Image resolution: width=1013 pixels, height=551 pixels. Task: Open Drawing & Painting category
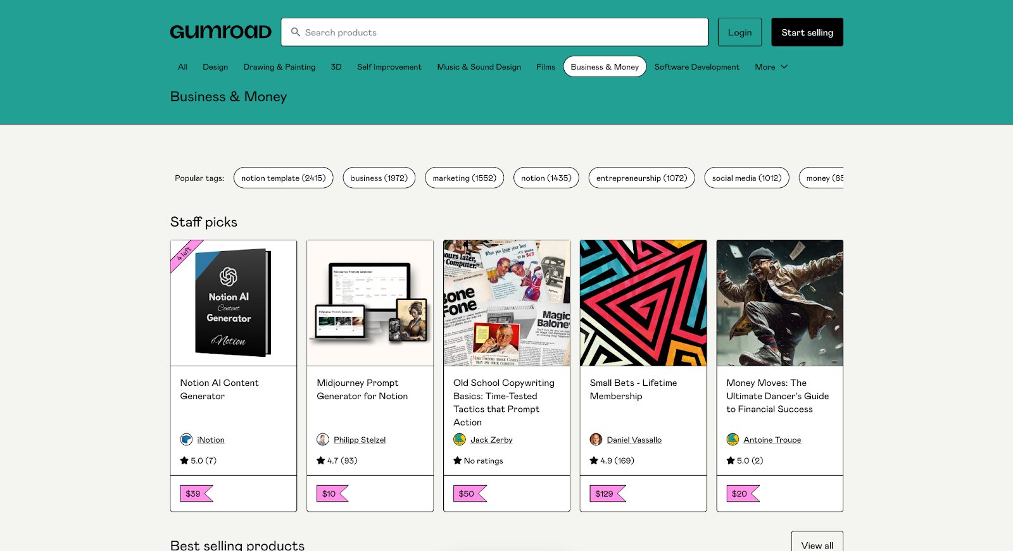click(279, 66)
